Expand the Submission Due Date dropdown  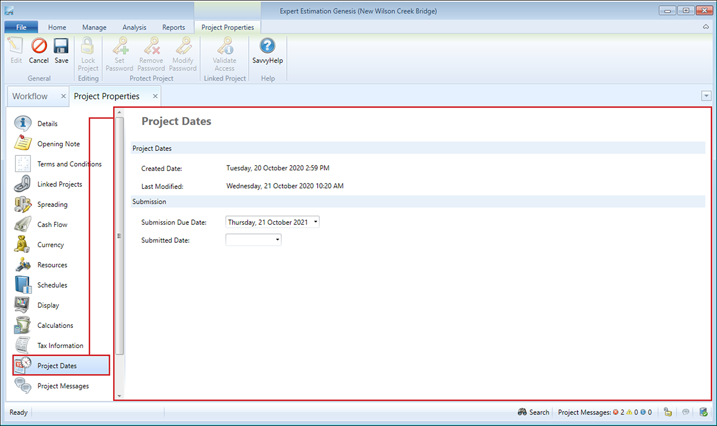point(316,222)
